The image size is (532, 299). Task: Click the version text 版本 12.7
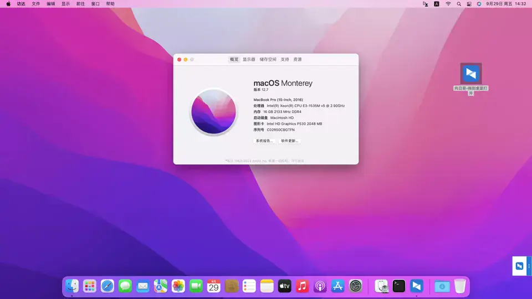[261, 90]
